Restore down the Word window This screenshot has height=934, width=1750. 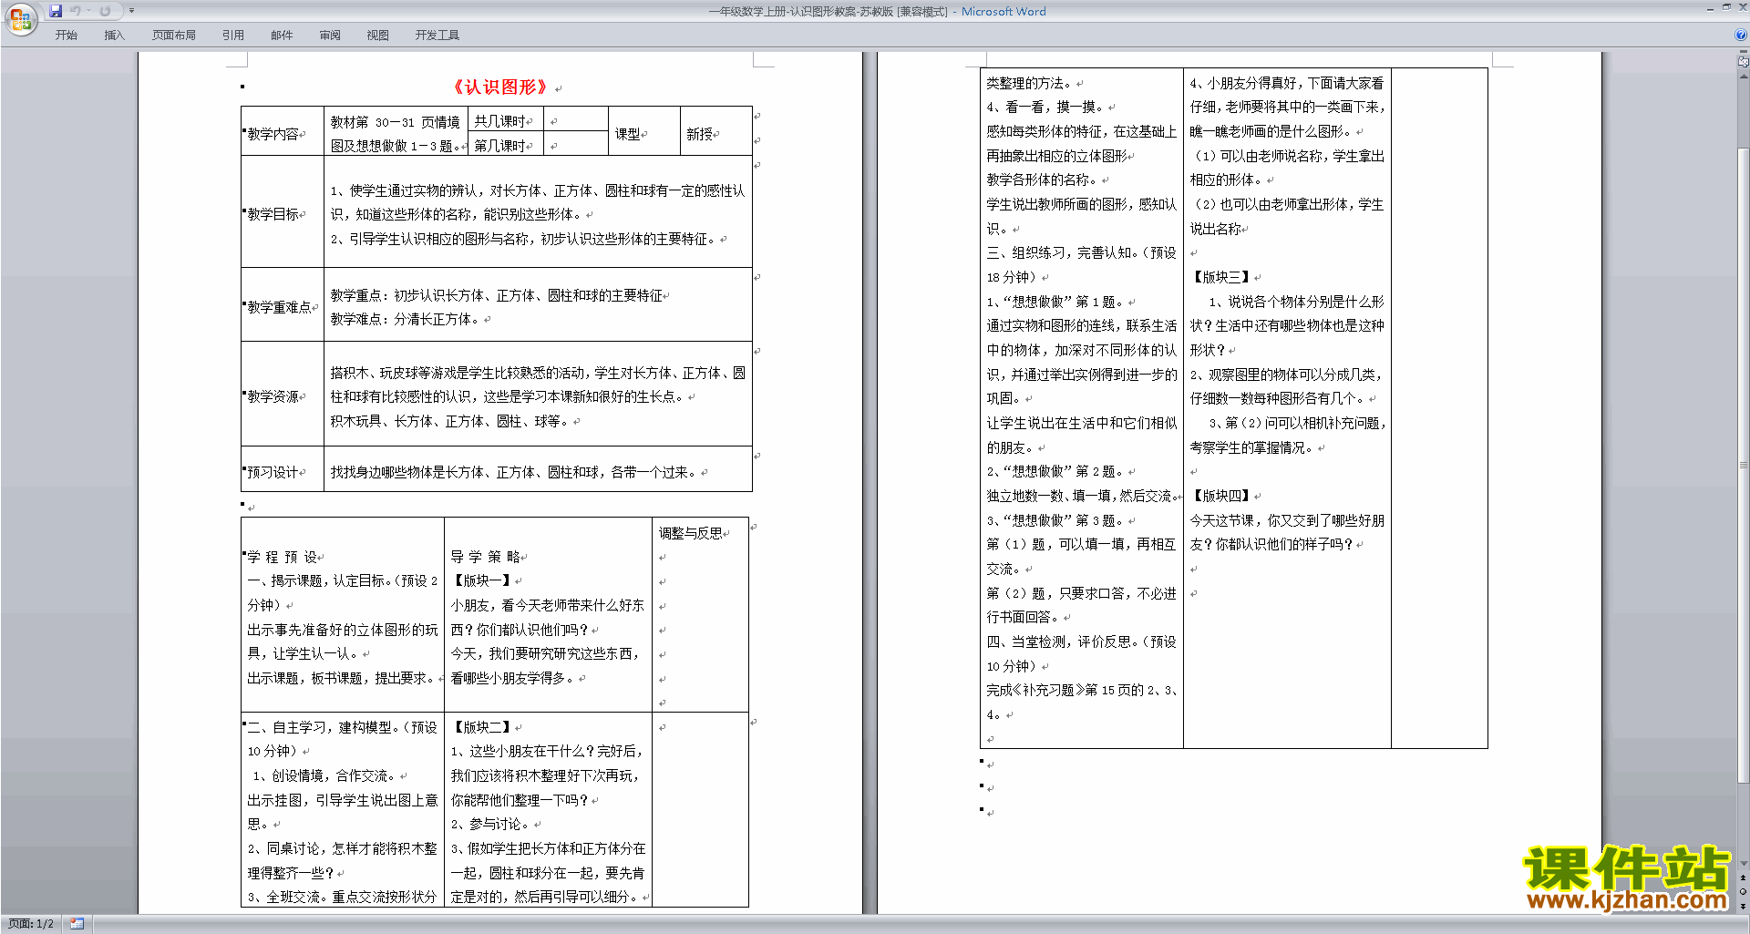click(1726, 7)
